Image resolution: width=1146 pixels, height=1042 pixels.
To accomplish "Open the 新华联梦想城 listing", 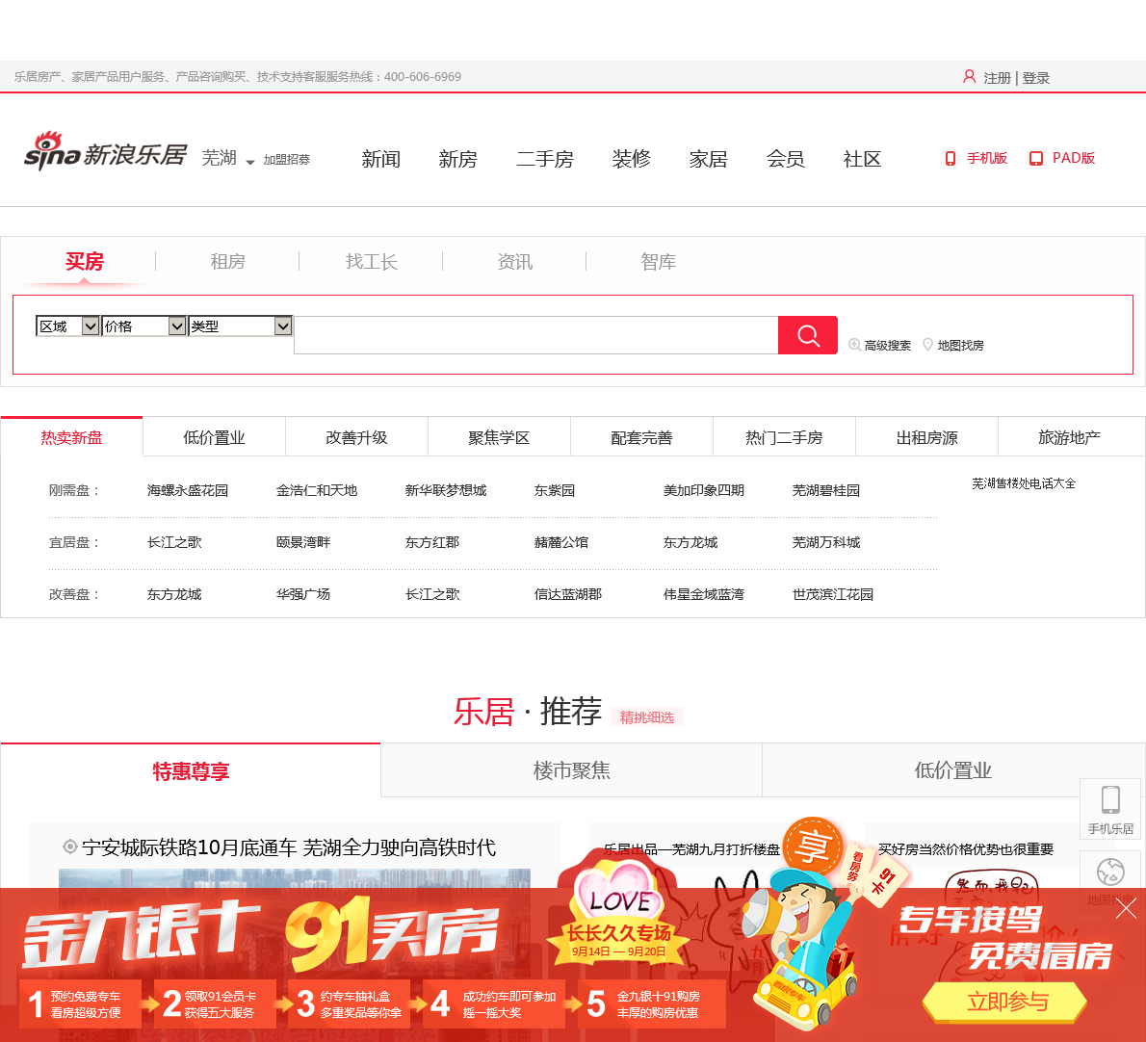I will 446,490.
